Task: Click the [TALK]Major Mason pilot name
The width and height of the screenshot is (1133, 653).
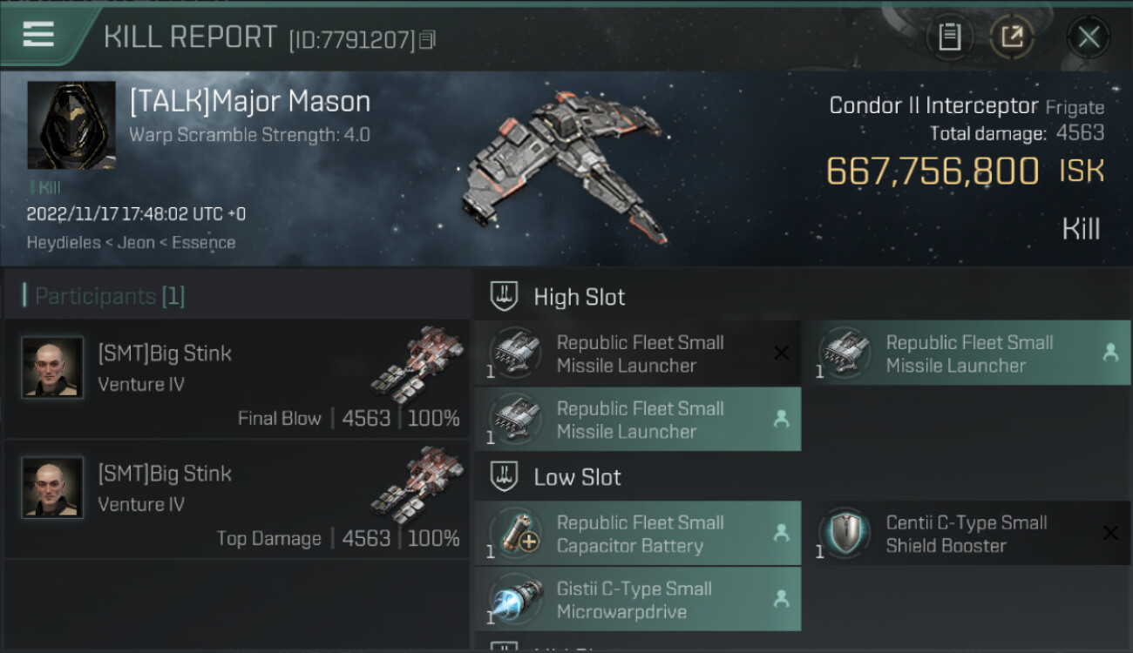Action: [250, 102]
